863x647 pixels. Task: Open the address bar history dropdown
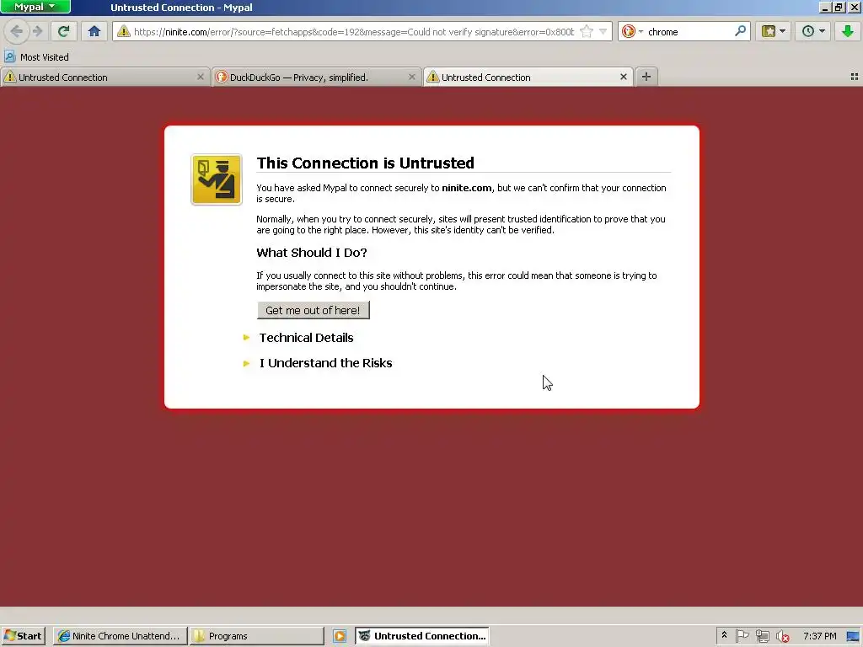603,31
